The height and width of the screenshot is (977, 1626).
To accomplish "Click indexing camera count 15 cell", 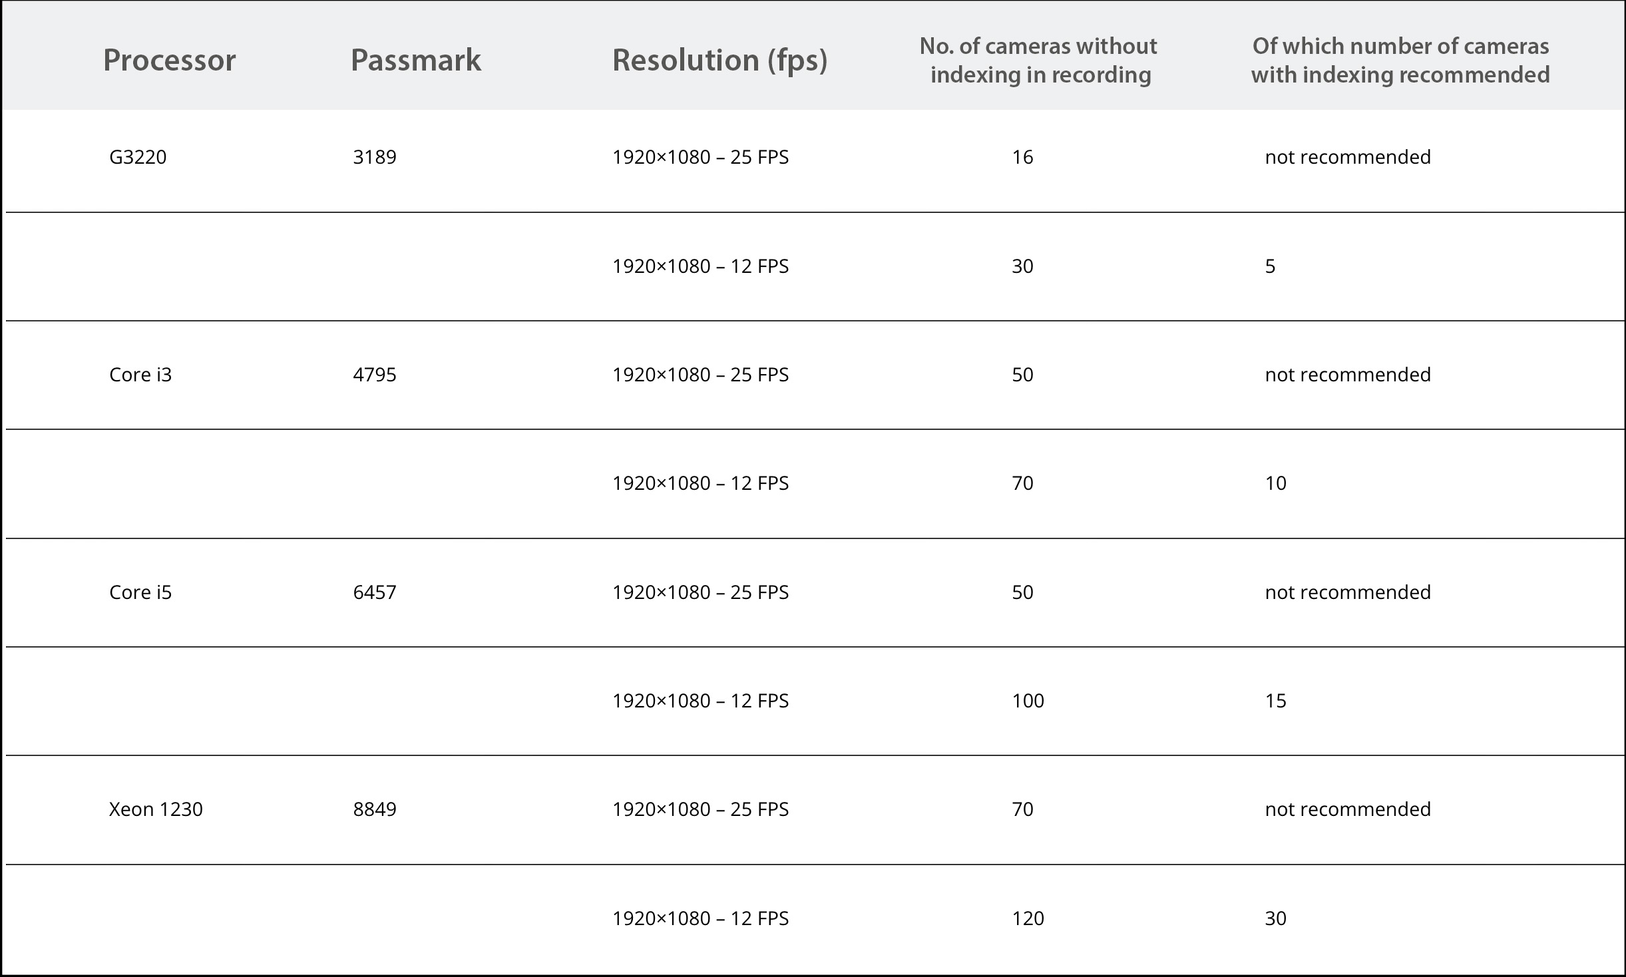I will [1275, 701].
